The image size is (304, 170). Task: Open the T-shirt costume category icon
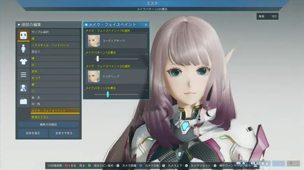pyautogui.click(x=23, y=62)
